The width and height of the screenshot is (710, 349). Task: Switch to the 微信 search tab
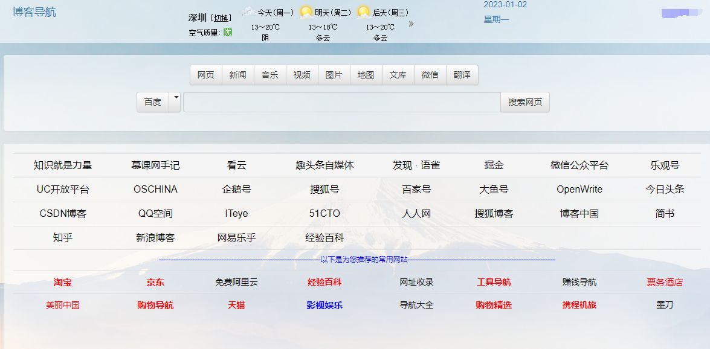[x=430, y=75]
